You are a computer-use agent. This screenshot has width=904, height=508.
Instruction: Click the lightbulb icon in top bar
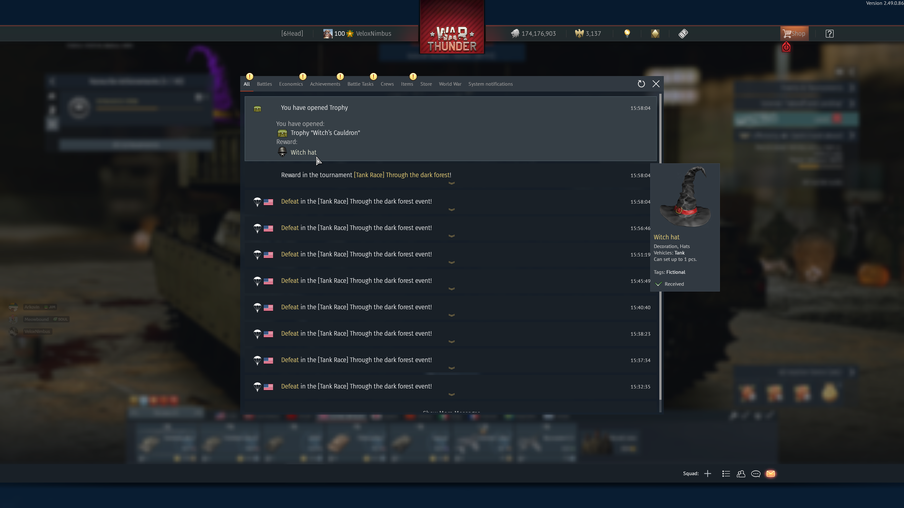(x=627, y=34)
